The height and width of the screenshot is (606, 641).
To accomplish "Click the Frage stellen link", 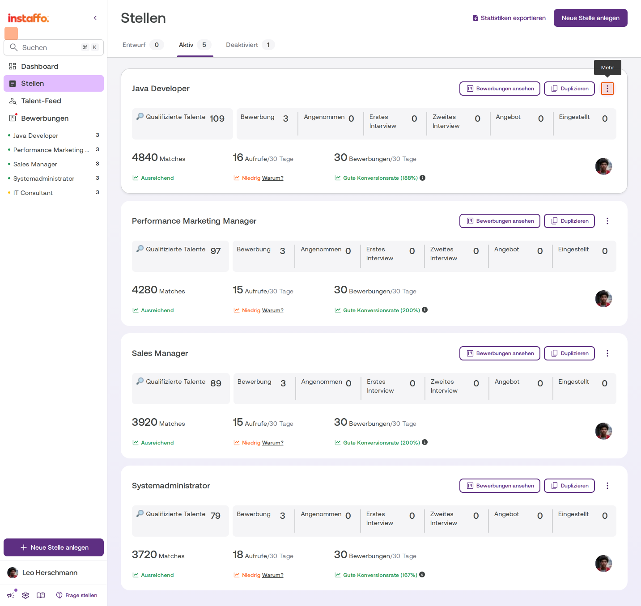I will click(x=76, y=595).
